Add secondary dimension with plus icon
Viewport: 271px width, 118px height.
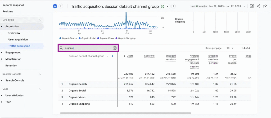click(x=112, y=56)
